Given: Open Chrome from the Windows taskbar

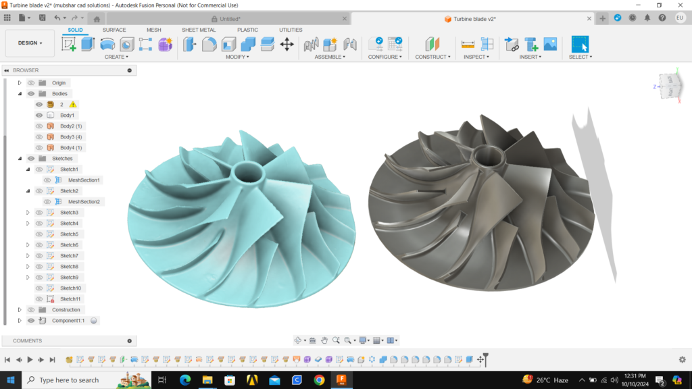Looking at the screenshot, I should 319,380.
